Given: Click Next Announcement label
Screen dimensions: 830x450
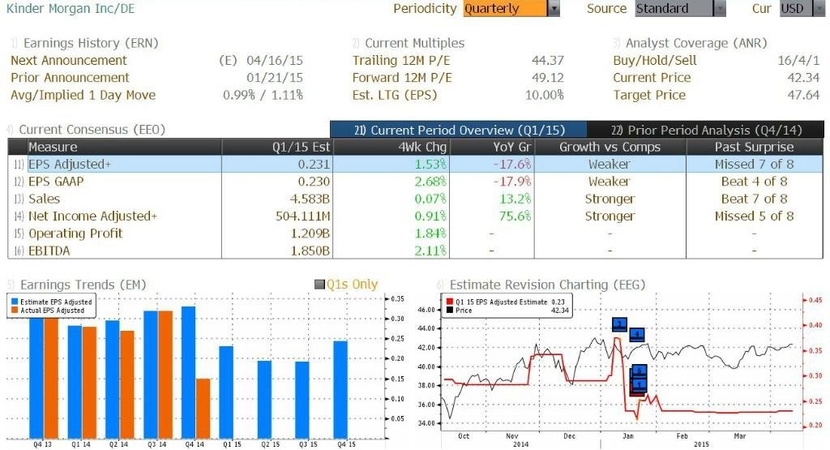Looking at the screenshot, I should (x=69, y=60).
